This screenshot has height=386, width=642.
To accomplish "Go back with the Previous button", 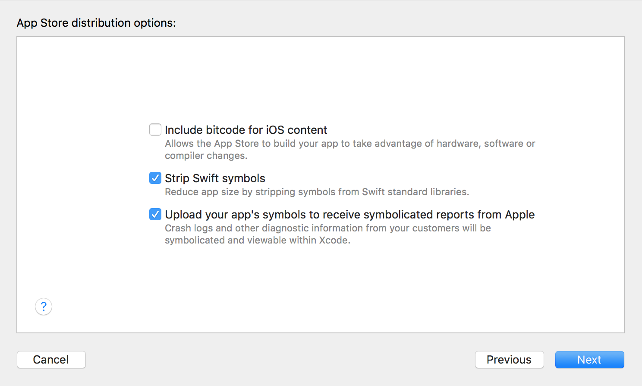I will 509,360.
